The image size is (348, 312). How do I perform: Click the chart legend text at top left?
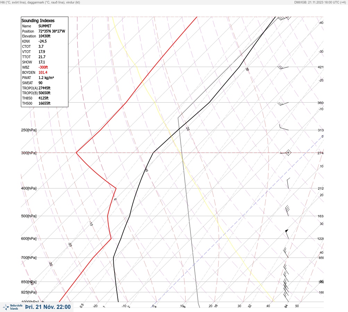40,2
